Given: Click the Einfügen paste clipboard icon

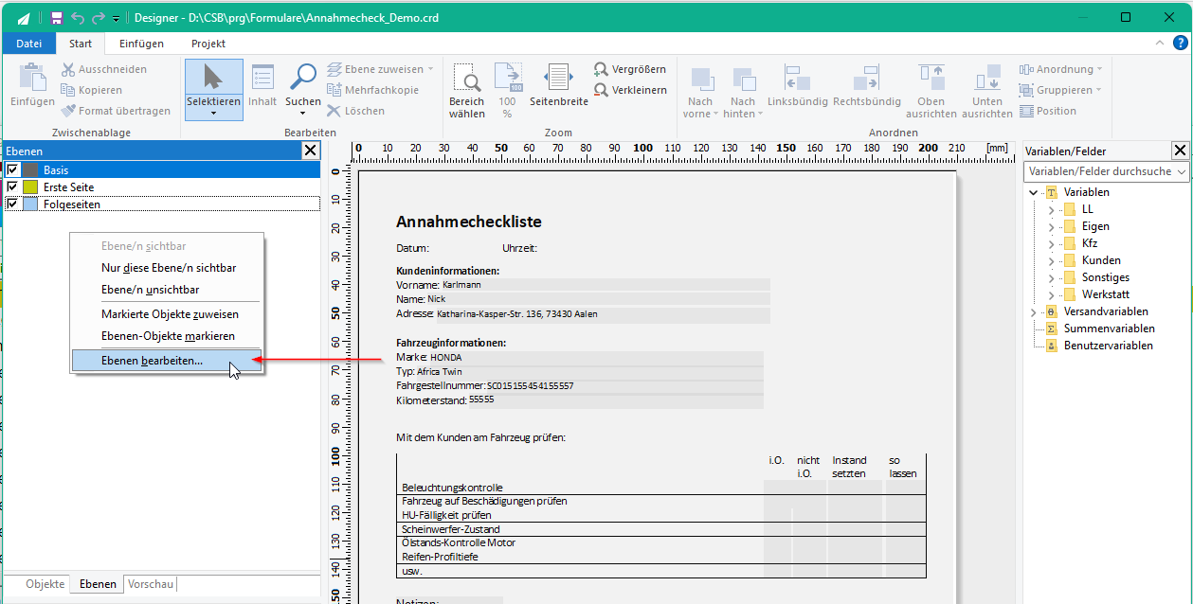Looking at the screenshot, I should coord(32,78).
